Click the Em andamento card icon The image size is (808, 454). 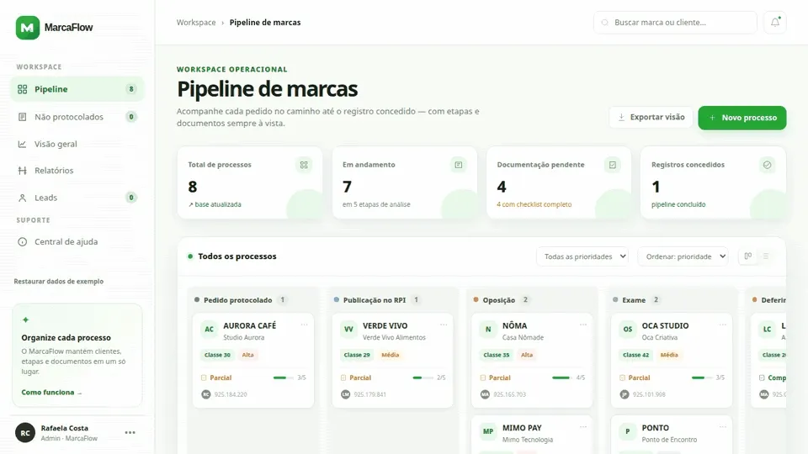pyautogui.click(x=458, y=165)
